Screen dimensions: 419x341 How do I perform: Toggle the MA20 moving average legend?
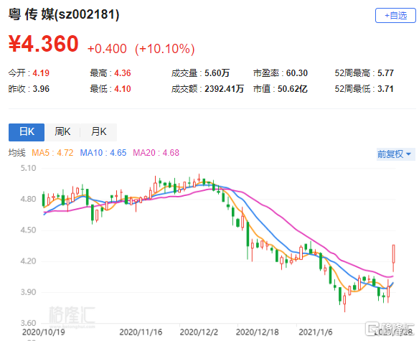point(156,153)
